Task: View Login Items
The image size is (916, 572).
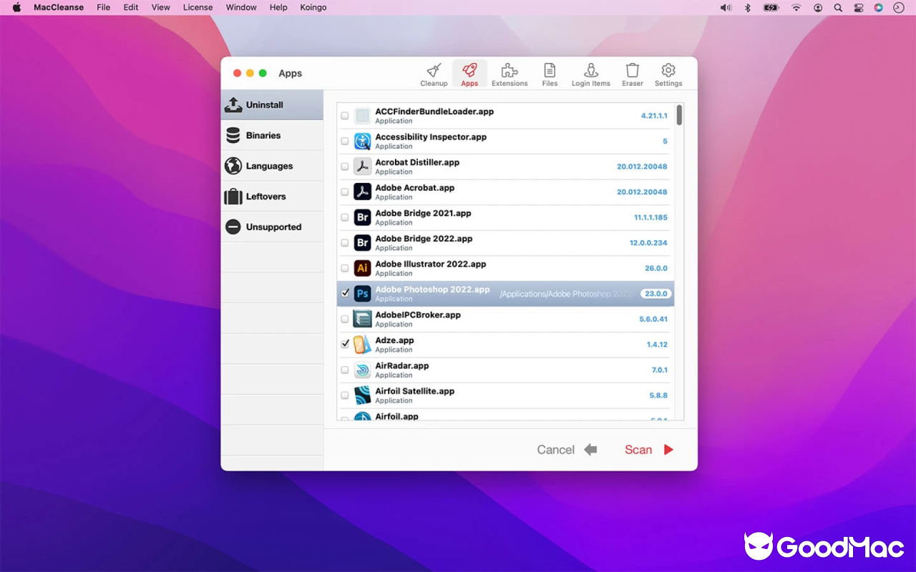Action: tap(590, 74)
